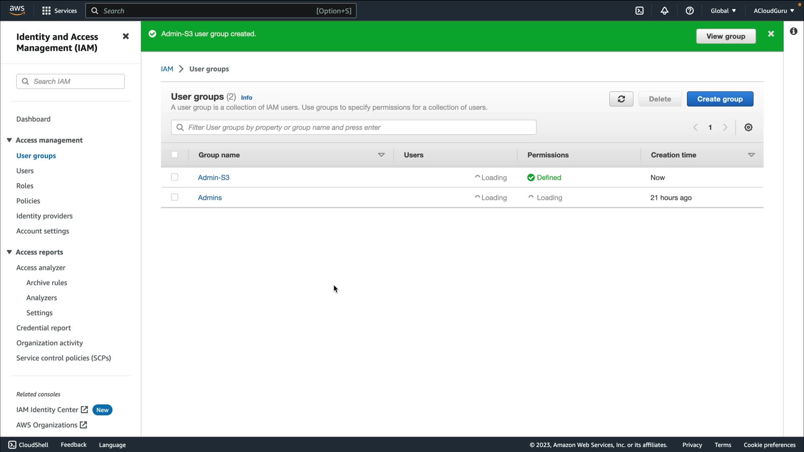804x452 pixels.
Task: Select the Admins group checkbox
Action: point(175,197)
